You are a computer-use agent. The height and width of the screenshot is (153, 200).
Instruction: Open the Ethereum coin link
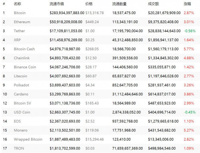point(22,22)
